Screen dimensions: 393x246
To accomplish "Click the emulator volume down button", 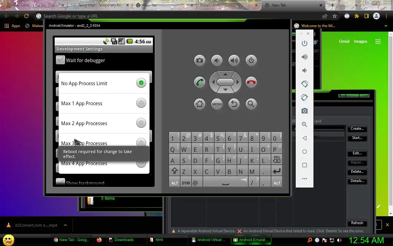I will click(217, 60).
